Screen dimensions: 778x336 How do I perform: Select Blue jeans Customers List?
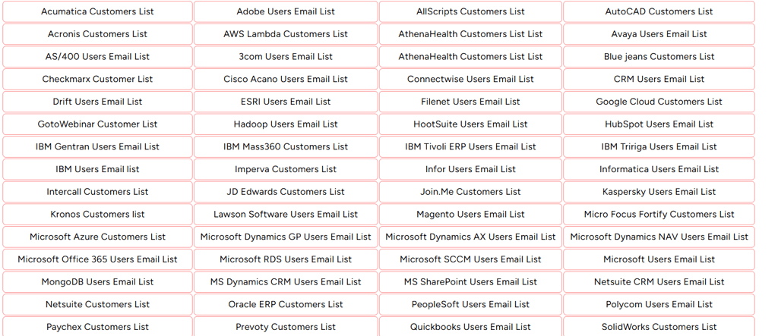659,57
